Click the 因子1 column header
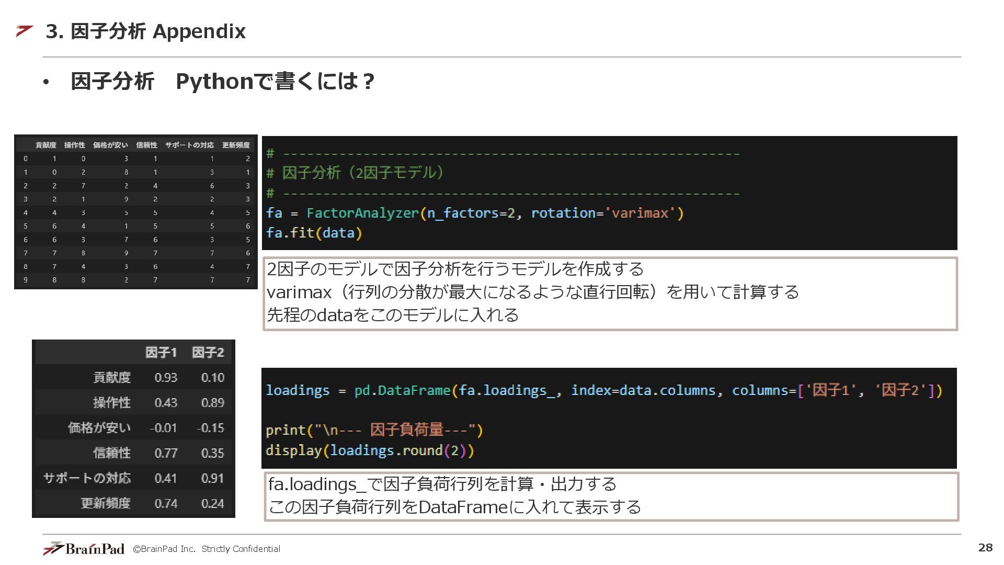Image resolution: width=1004 pixels, height=565 pixels. [x=161, y=353]
